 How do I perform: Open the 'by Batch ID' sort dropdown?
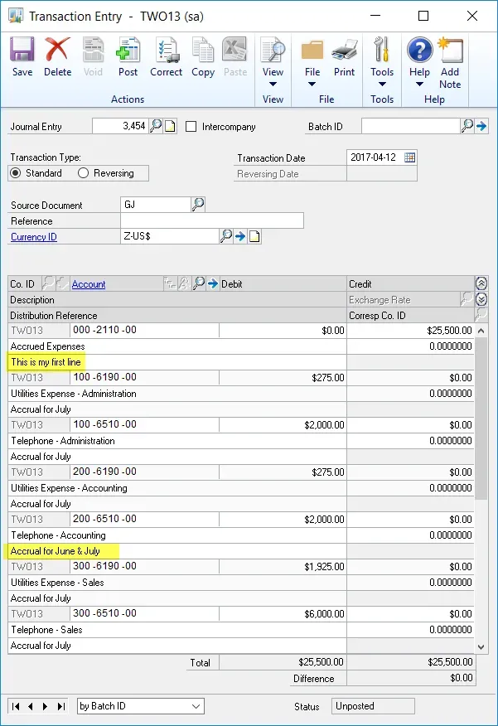[140, 706]
